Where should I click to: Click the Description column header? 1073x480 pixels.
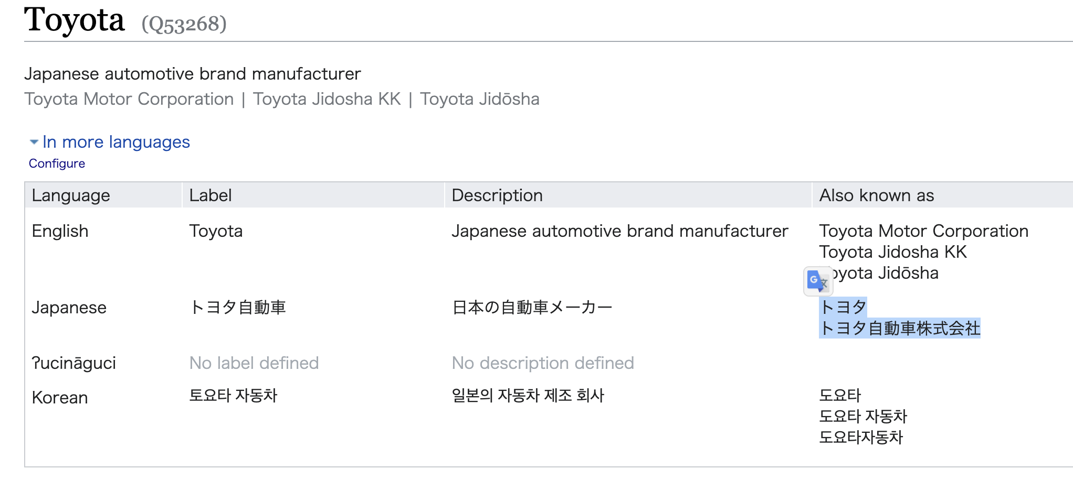click(497, 195)
